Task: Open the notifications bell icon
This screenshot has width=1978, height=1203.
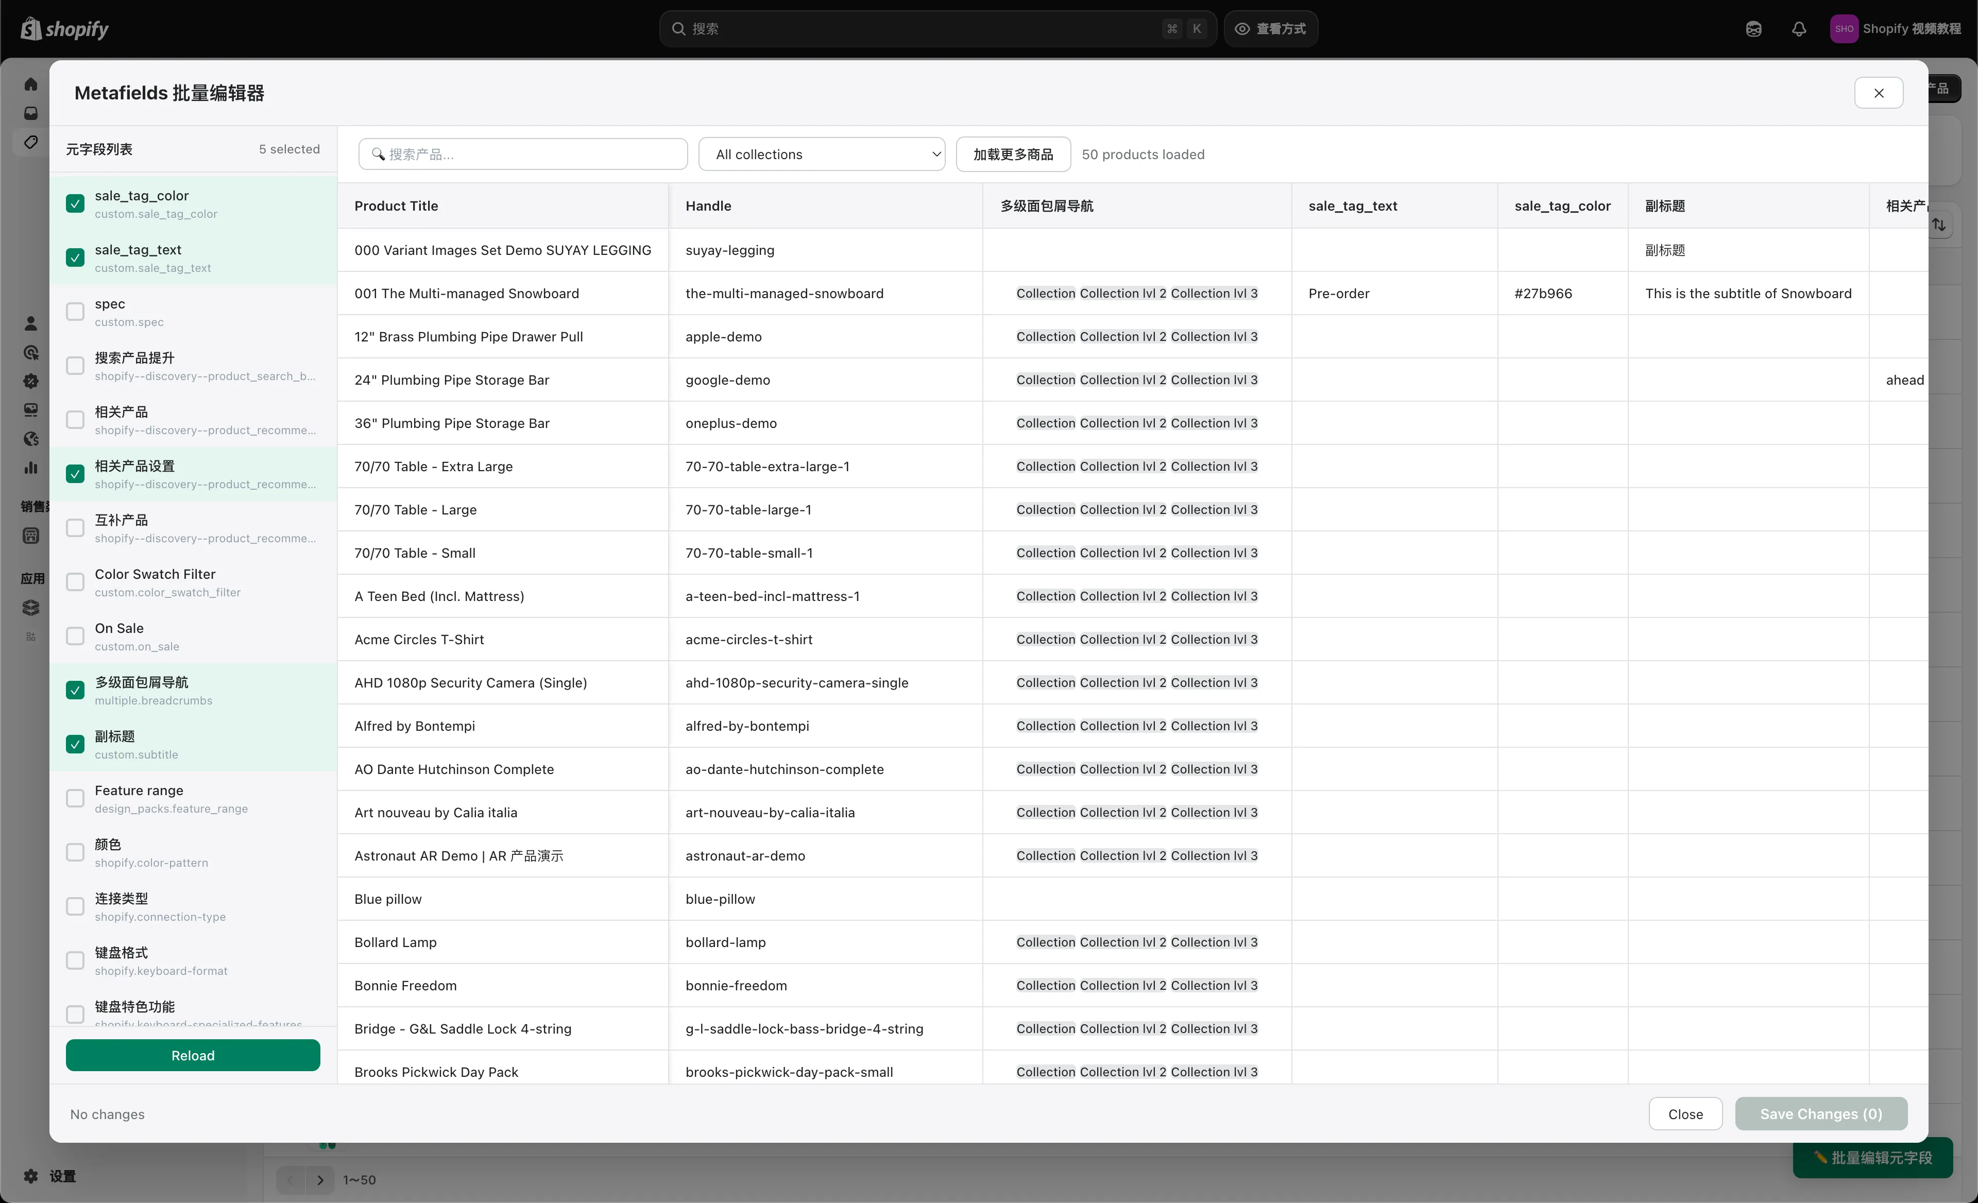Action: click(1798, 29)
